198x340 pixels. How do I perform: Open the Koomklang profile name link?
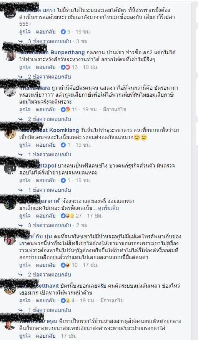(49, 130)
